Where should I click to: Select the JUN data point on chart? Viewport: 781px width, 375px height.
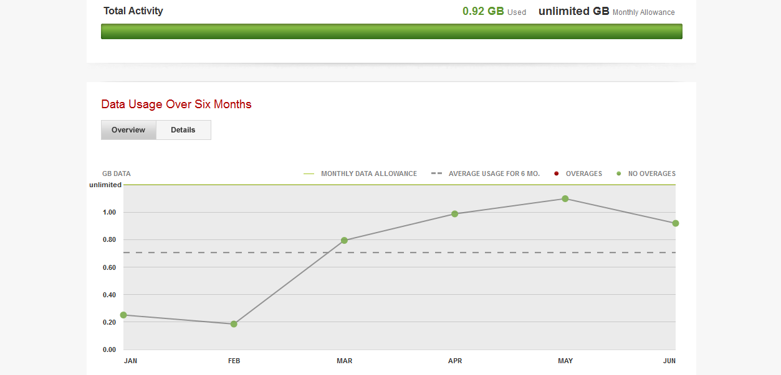pyautogui.click(x=676, y=223)
